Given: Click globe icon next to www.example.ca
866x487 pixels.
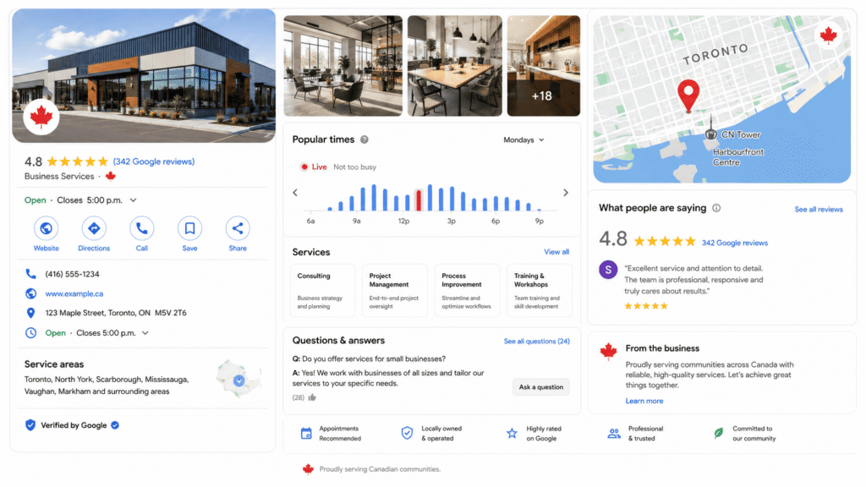Looking at the screenshot, I should coord(31,293).
